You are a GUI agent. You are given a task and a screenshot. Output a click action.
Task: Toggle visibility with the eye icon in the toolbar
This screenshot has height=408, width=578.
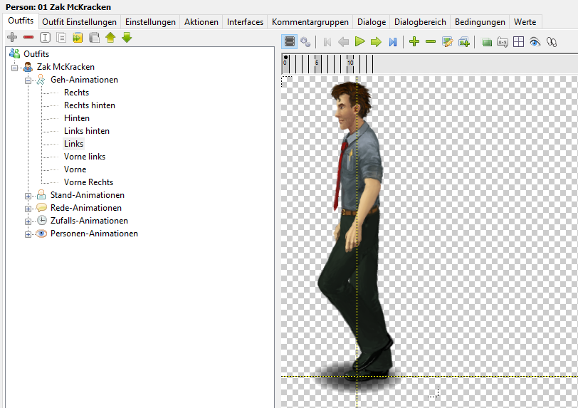click(x=535, y=42)
